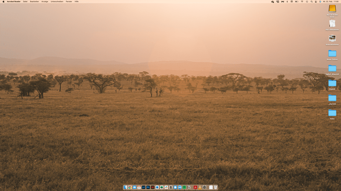Open the Bluetooth status menu
341x191 pixels.
tap(287, 1)
